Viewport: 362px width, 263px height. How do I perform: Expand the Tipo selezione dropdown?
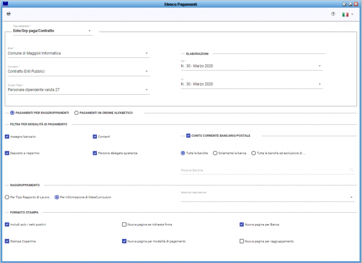pyautogui.click(x=90, y=31)
